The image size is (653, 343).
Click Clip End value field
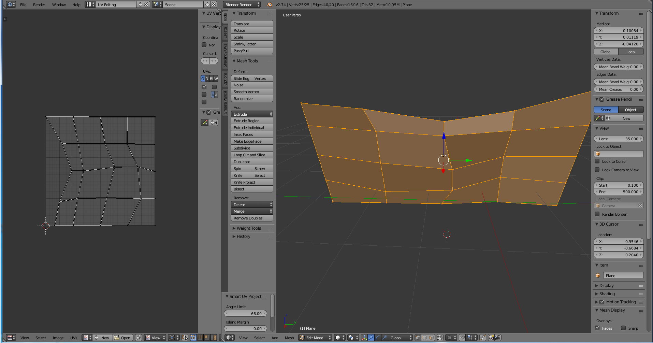(x=619, y=192)
